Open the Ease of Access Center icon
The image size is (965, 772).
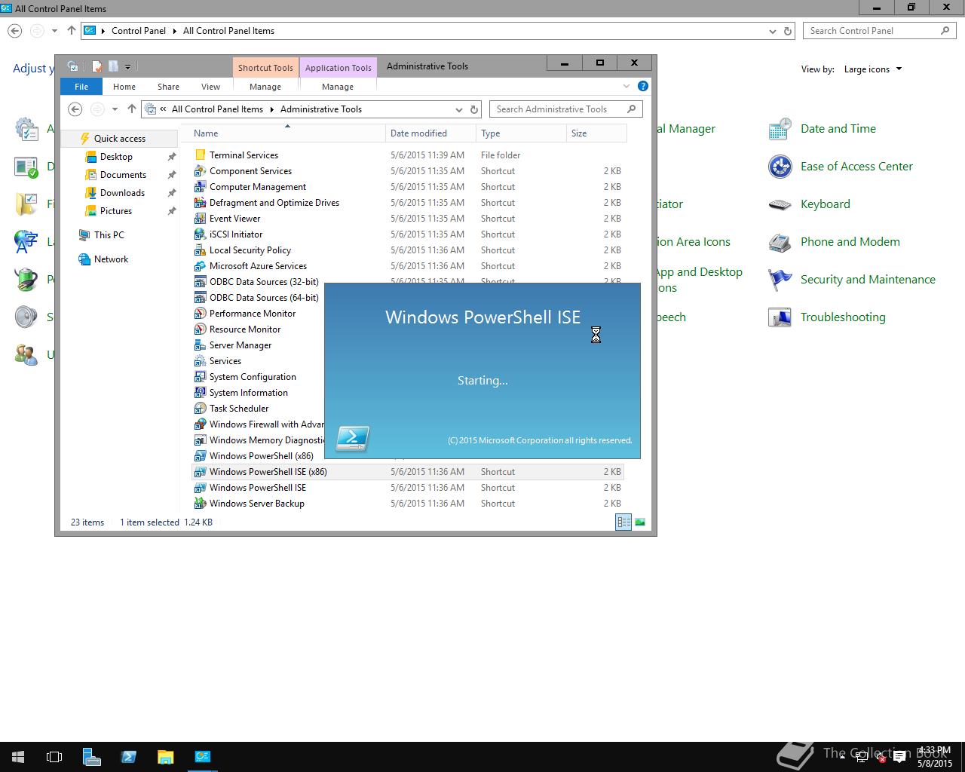click(780, 167)
